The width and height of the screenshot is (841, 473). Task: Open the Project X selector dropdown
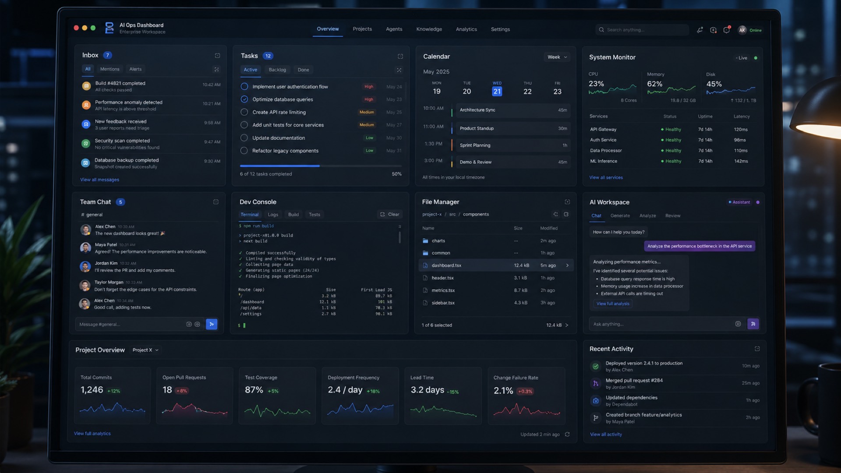click(x=145, y=350)
